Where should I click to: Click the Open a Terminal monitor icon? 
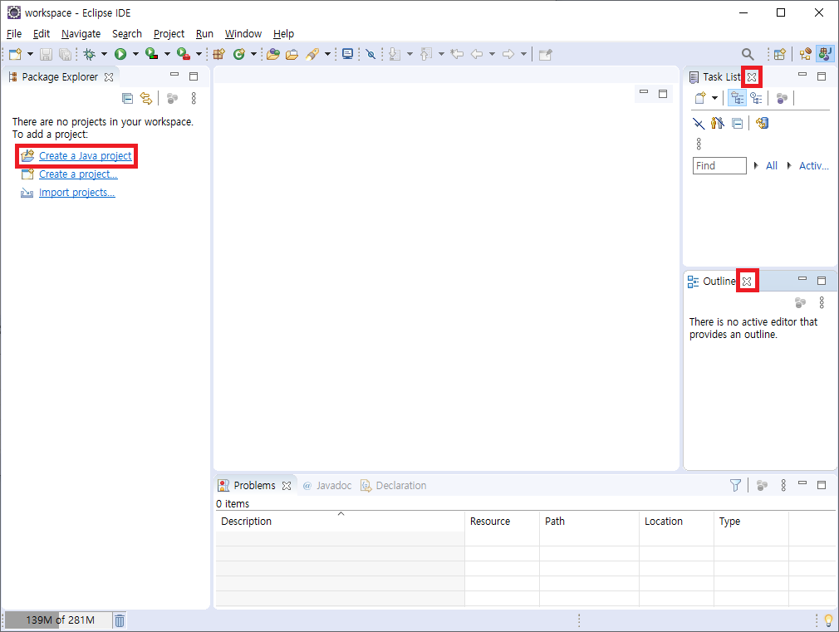[348, 54]
